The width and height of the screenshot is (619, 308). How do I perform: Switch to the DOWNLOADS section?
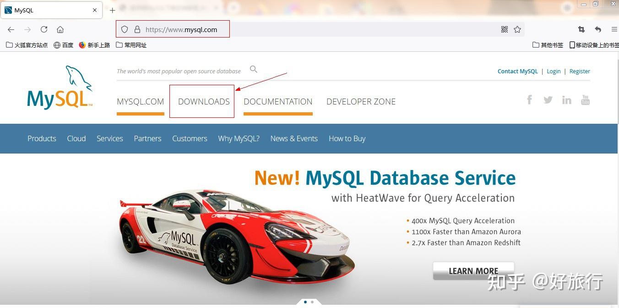tap(204, 101)
